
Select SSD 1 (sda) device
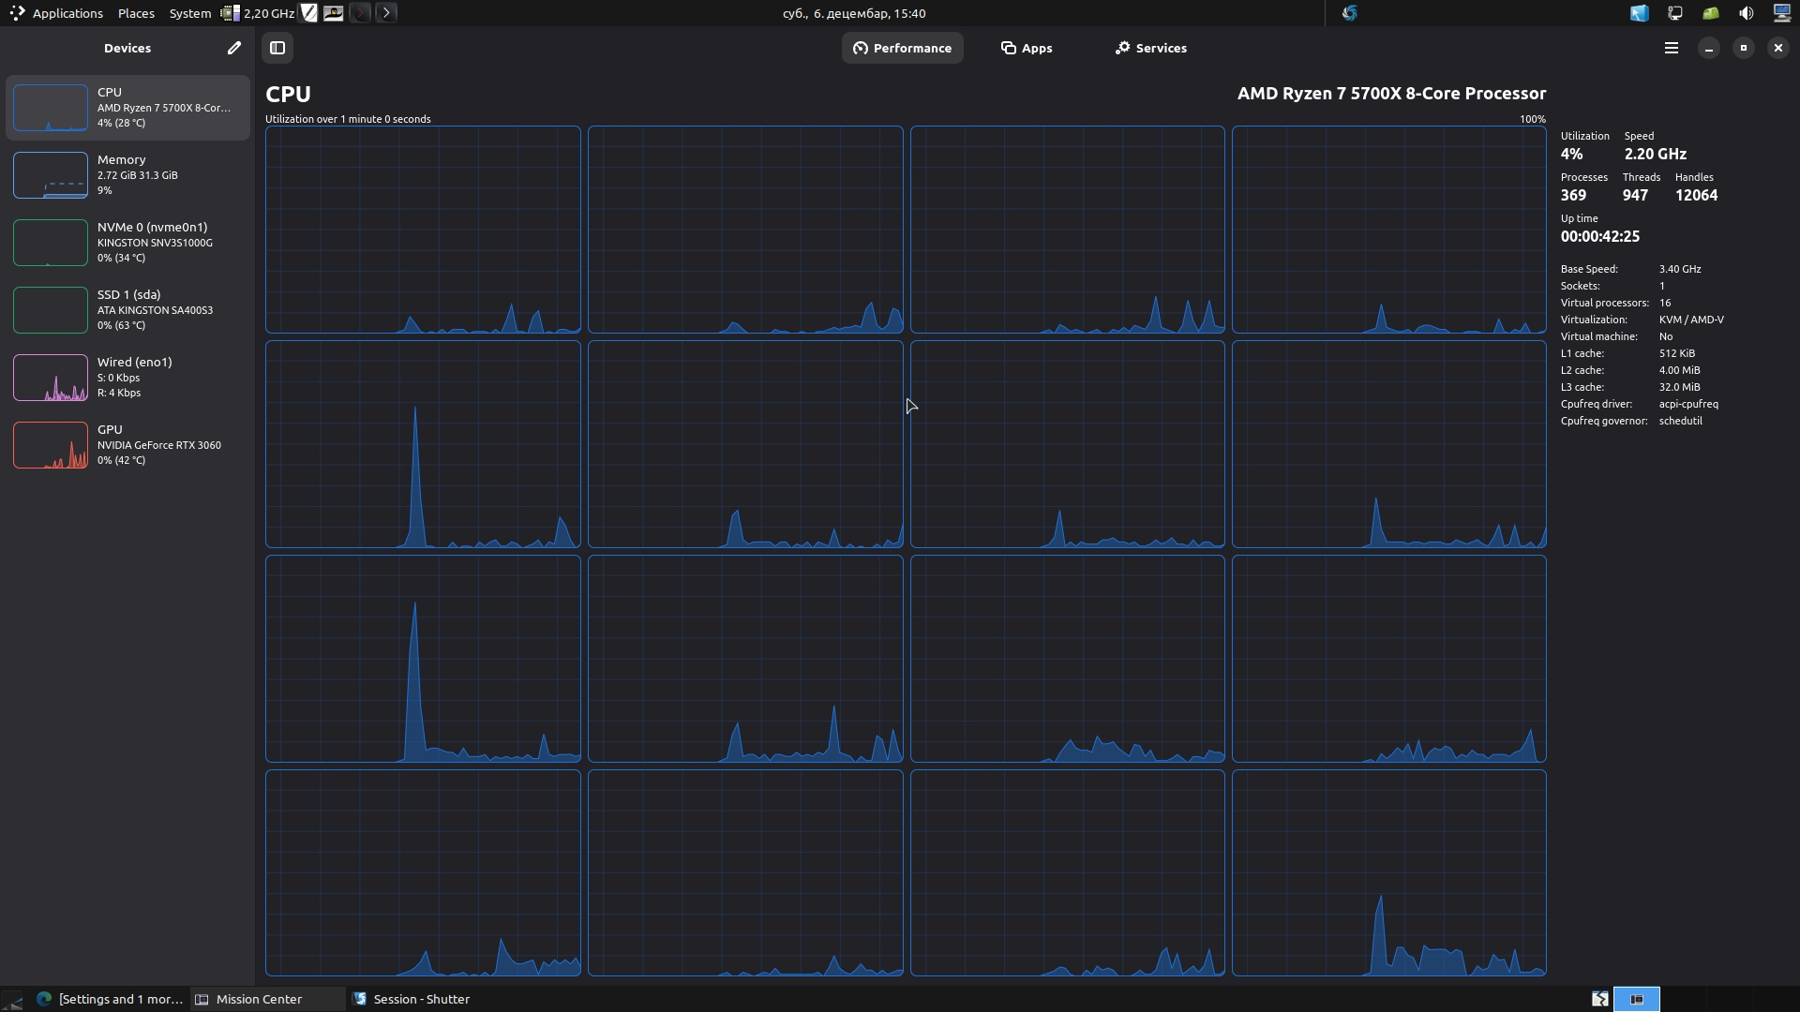(127, 310)
